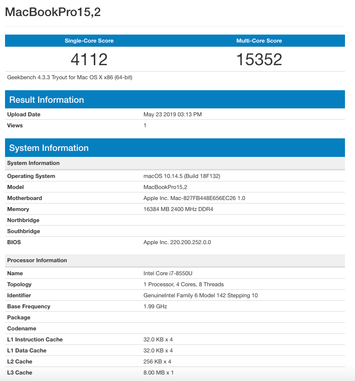
Task: Select the Identifier row label
Action: coord(19,295)
